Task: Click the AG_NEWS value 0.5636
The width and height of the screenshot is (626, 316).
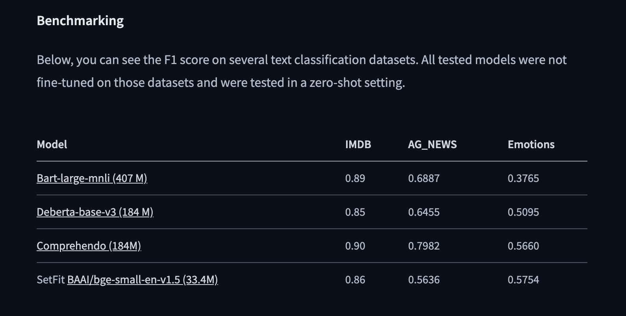Action: 424,280
